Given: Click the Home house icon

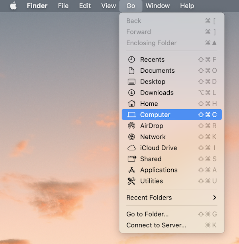Looking at the screenshot, I should [x=131, y=104].
